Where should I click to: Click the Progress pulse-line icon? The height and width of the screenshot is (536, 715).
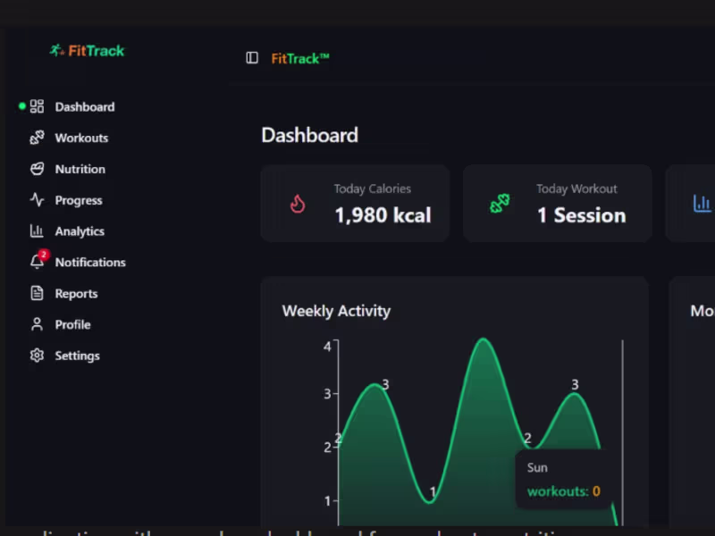(x=37, y=199)
